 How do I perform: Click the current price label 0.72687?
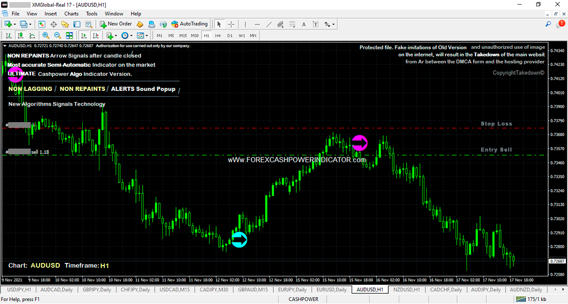pos(557,261)
